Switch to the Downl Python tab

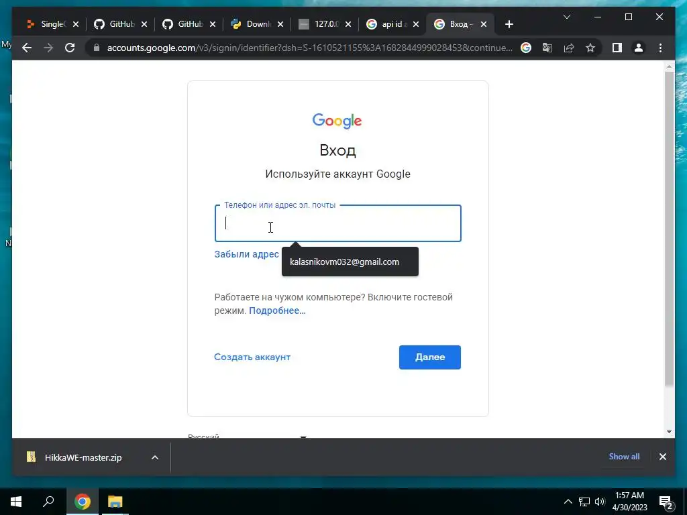[251, 24]
